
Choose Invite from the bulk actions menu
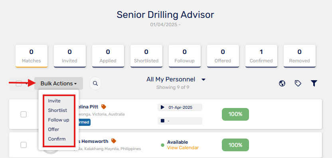[x=54, y=101]
